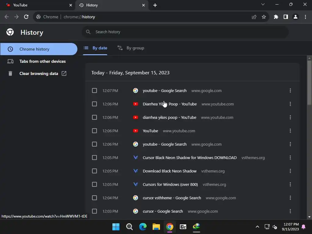Open File Explorer from taskbar

(x=156, y=227)
